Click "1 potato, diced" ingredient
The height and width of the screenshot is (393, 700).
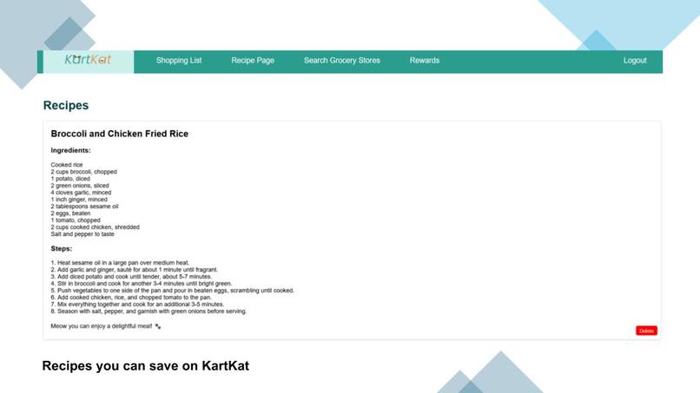pos(70,179)
